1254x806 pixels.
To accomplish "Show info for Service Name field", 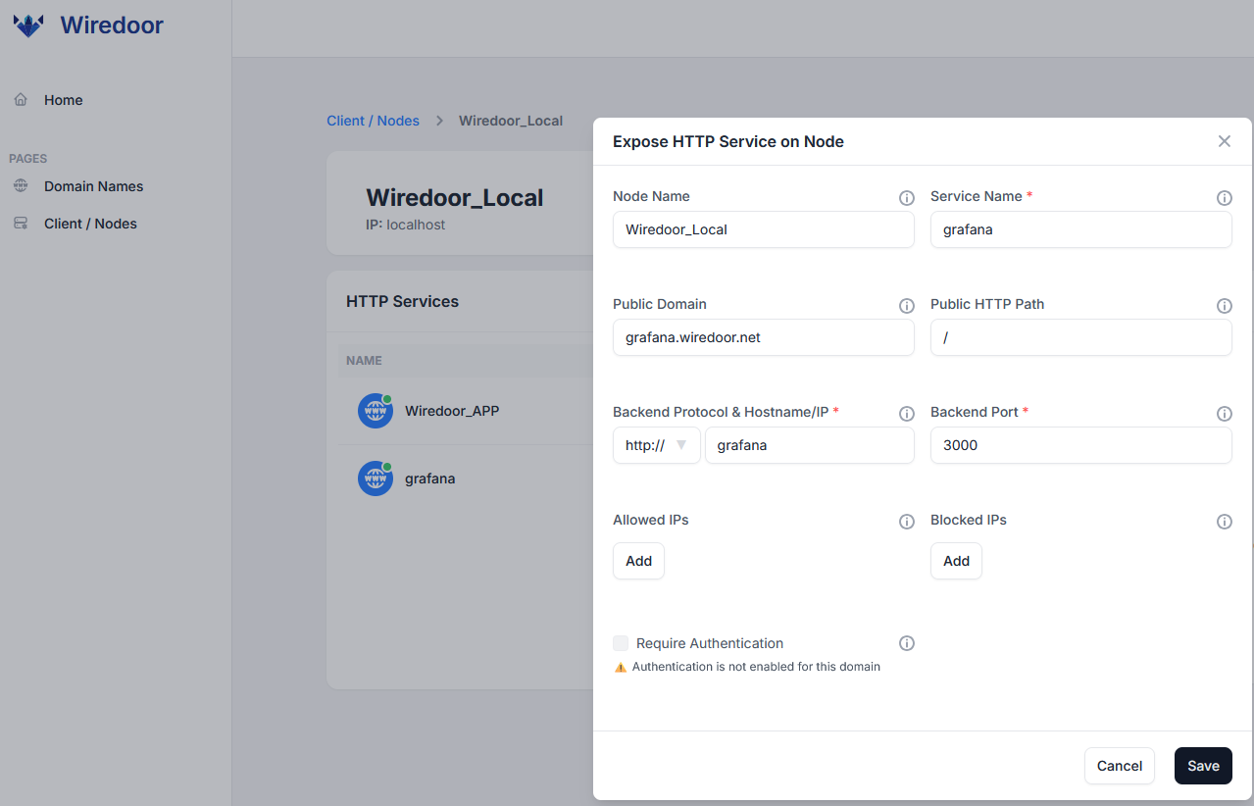I will pyautogui.click(x=1225, y=198).
